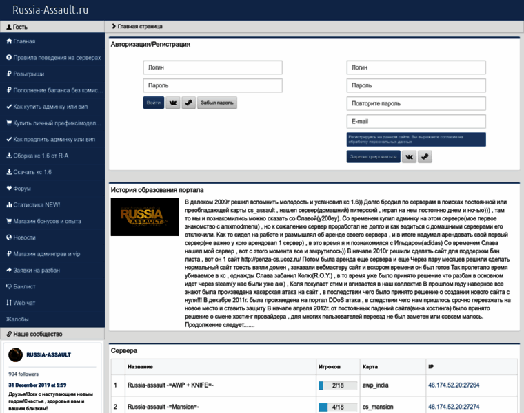Open Купить личный префикс/модель
Image resolution: width=524 pixels, height=413 pixels.
click(54, 123)
